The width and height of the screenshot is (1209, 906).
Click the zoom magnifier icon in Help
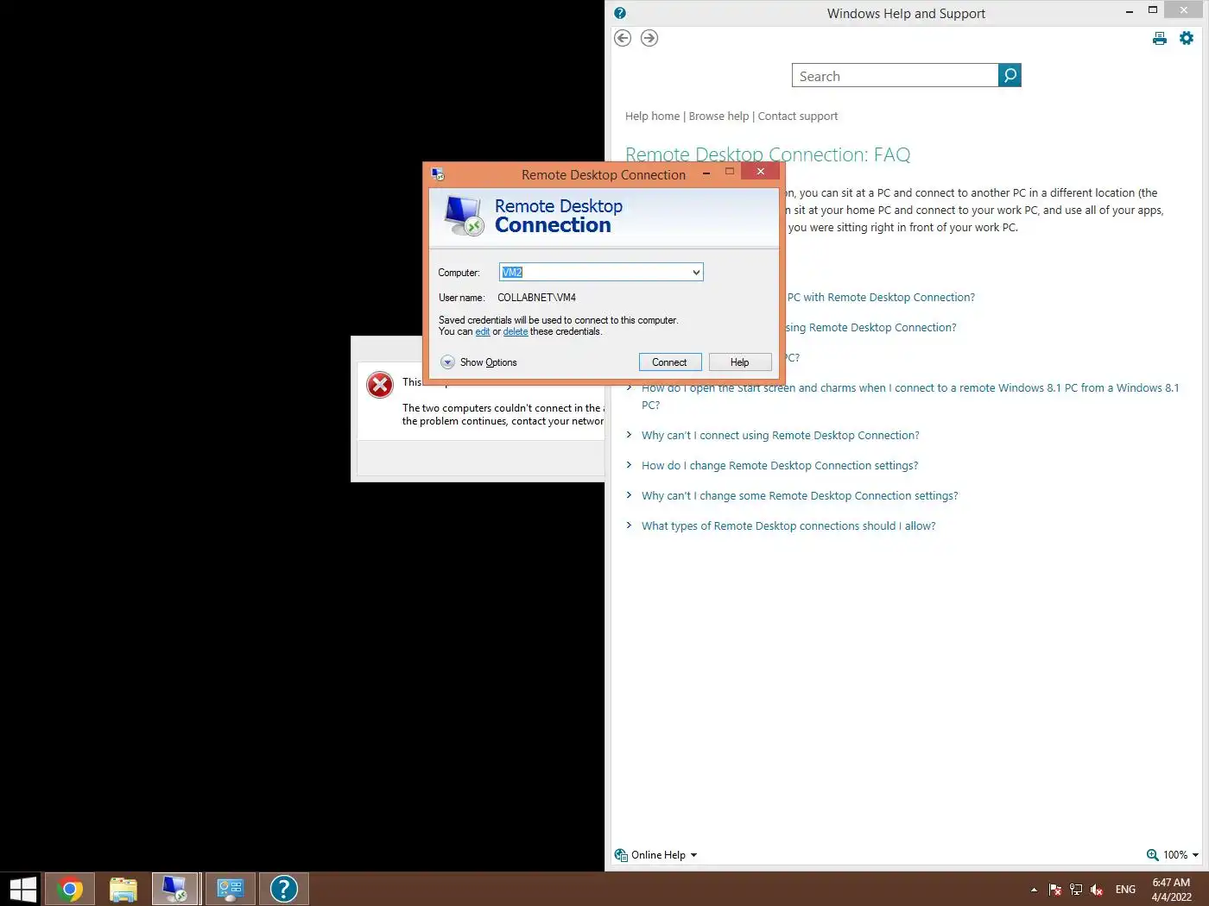[x=1152, y=855]
